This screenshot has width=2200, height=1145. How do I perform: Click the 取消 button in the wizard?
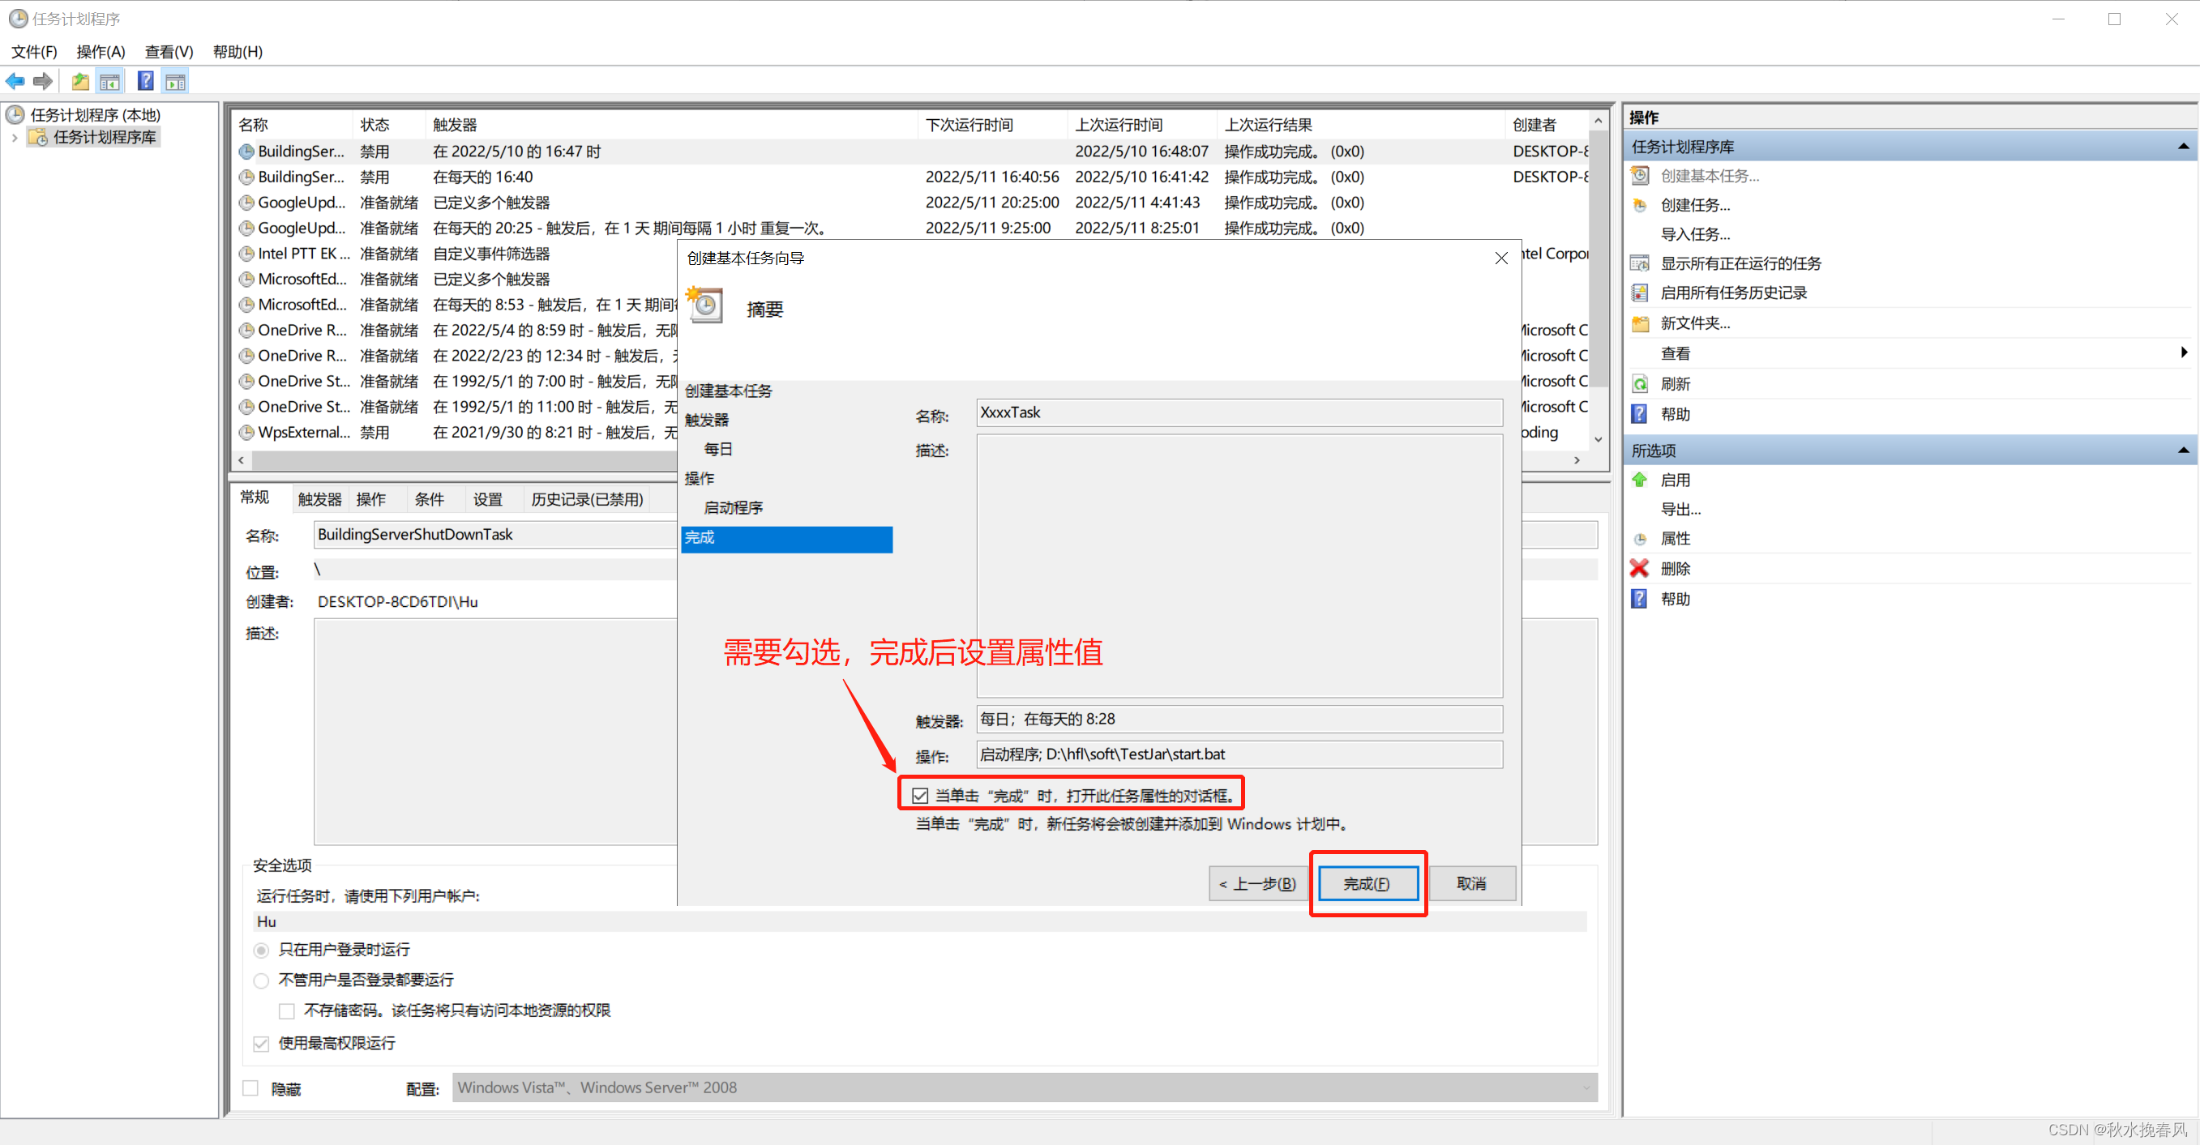(x=1471, y=884)
